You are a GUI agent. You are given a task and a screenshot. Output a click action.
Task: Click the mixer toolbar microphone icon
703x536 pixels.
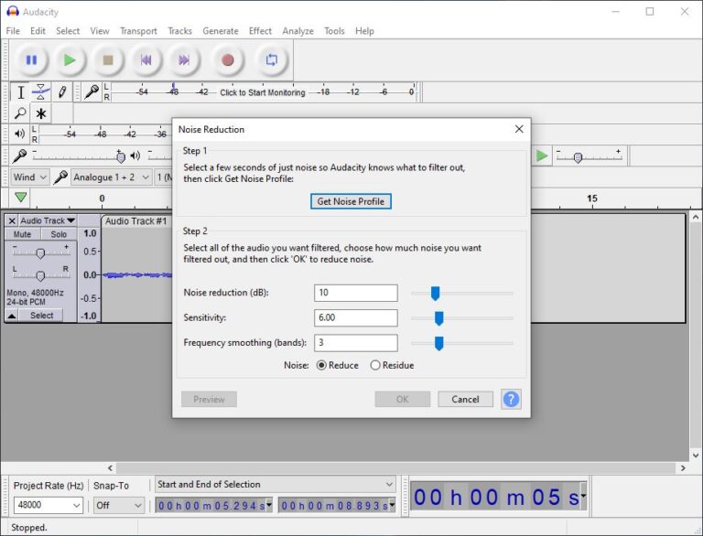click(x=19, y=155)
